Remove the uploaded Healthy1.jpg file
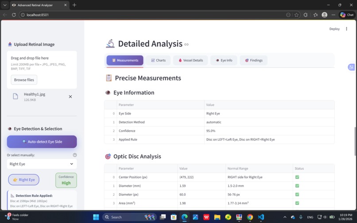This screenshot has width=357, height=223. 70,97
